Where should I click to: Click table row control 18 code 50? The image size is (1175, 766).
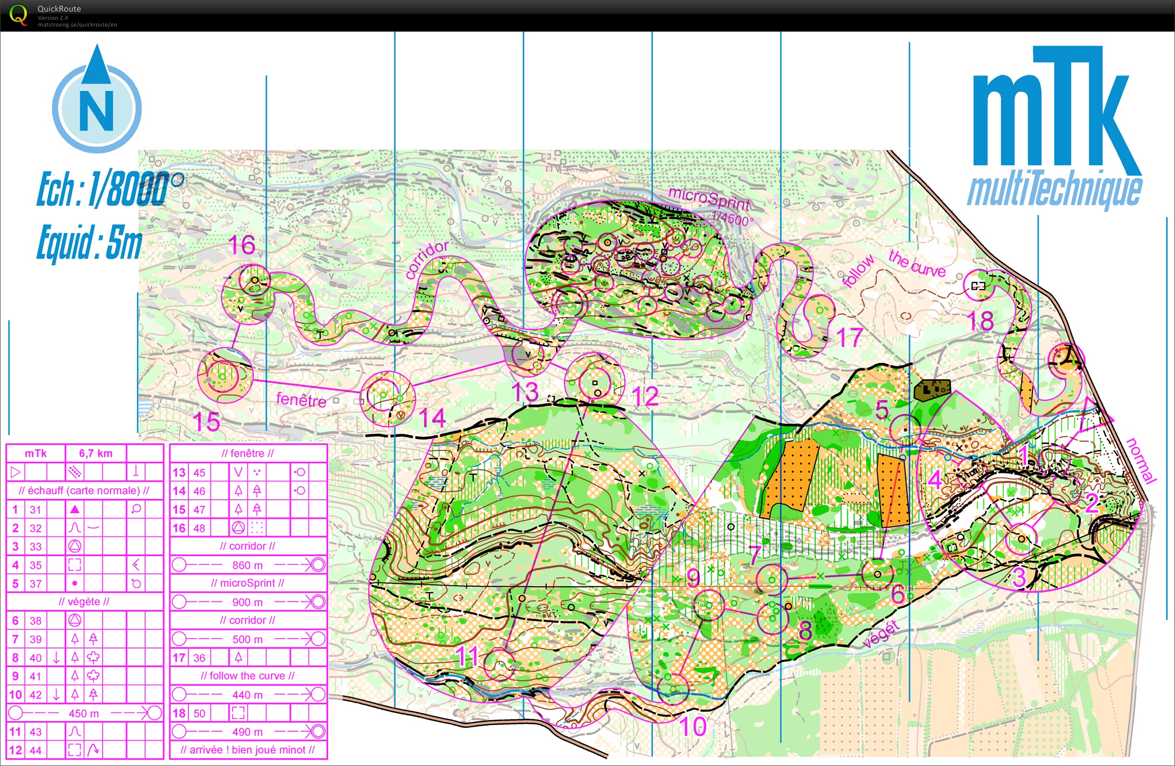pyautogui.click(x=249, y=713)
